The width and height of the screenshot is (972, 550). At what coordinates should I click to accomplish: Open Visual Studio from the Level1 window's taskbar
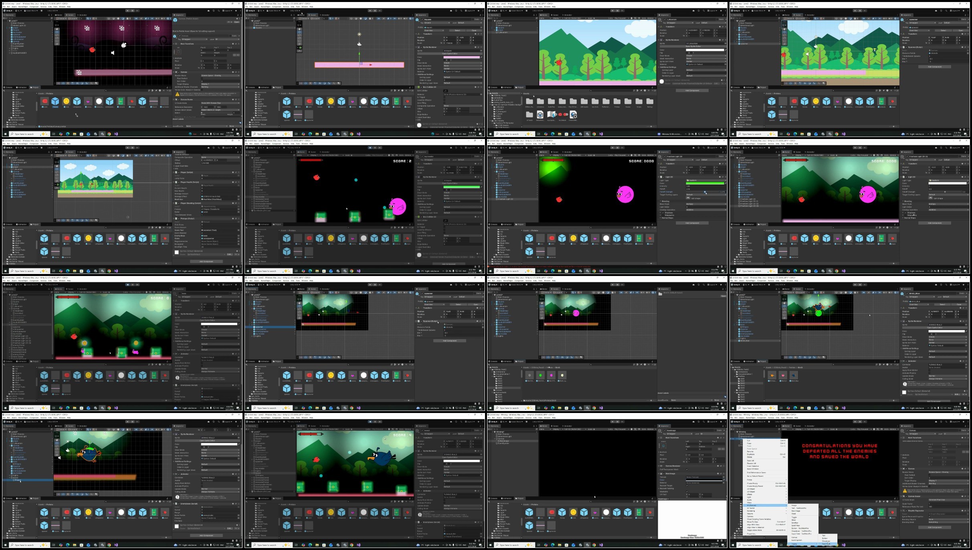[x=116, y=134]
